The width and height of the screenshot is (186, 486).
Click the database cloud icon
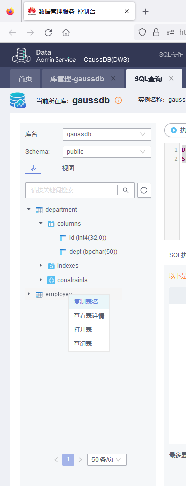(18, 100)
